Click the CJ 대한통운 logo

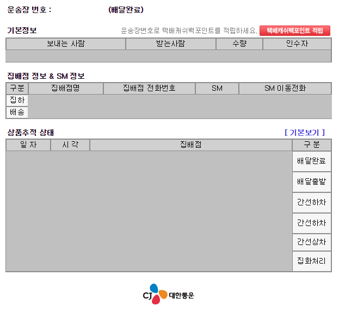coord(169,294)
